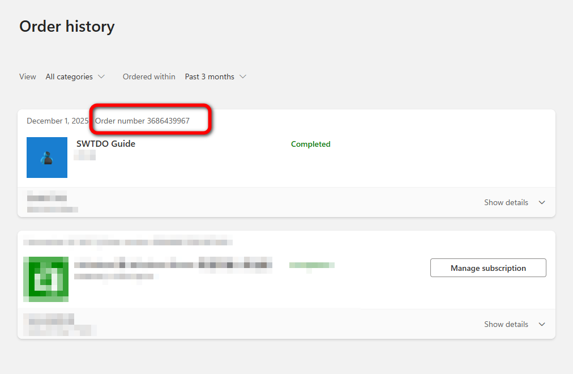Click the View filter label
Image resolution: width=573 pixels, height=374 pixels.
point(28,76)
